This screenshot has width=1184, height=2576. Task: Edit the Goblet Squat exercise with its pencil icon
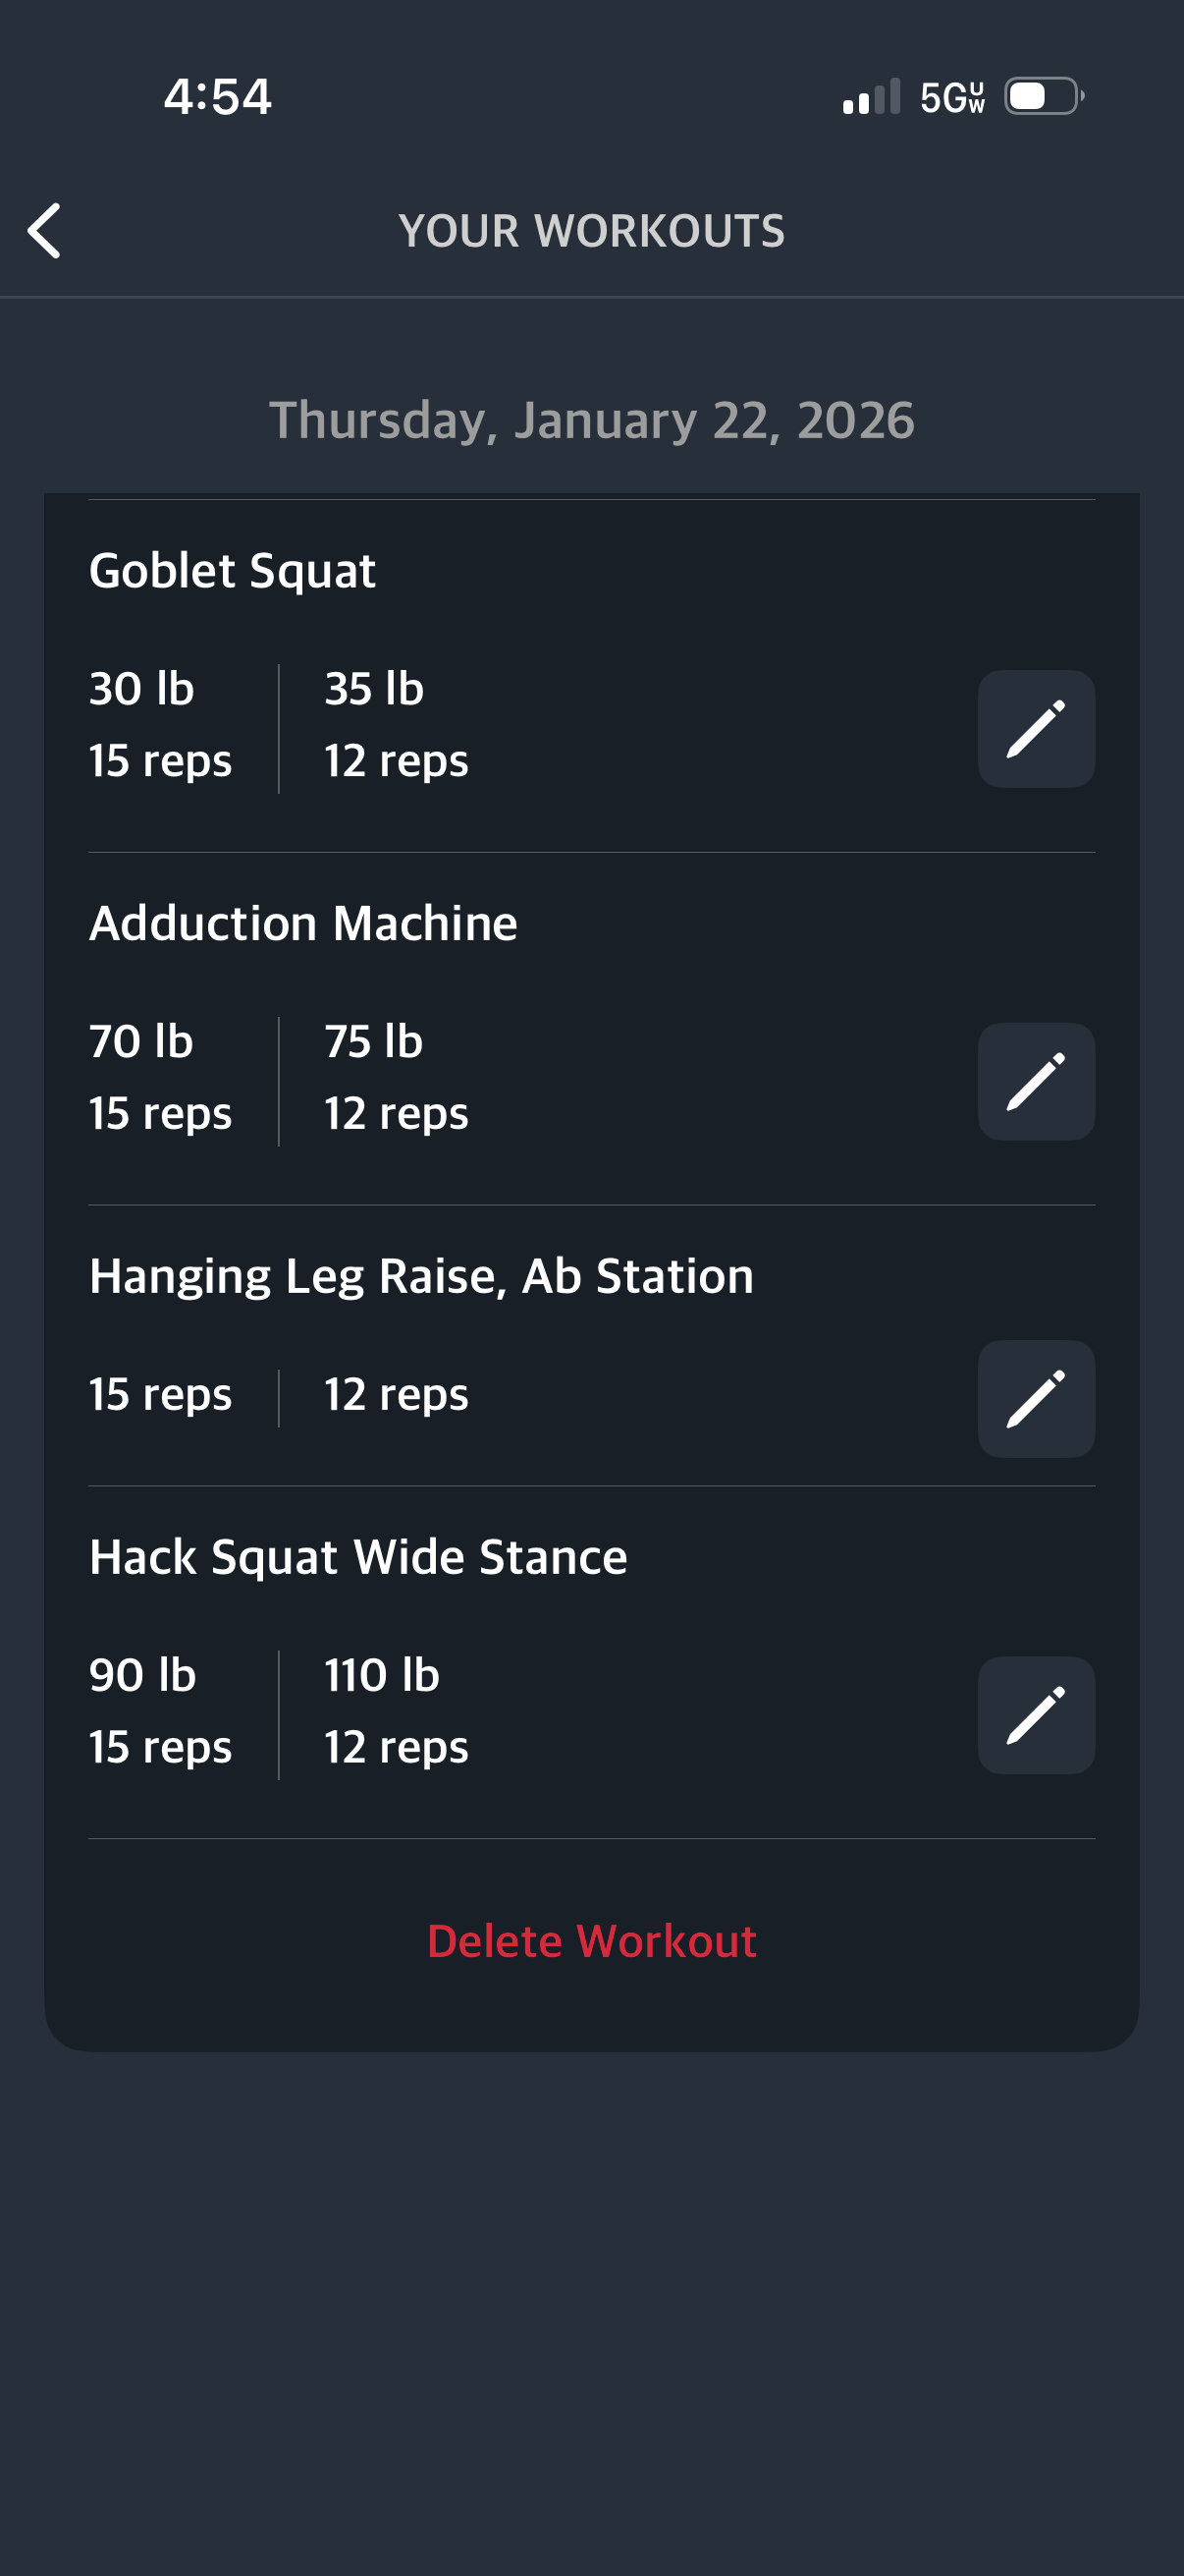[1035, 729]
